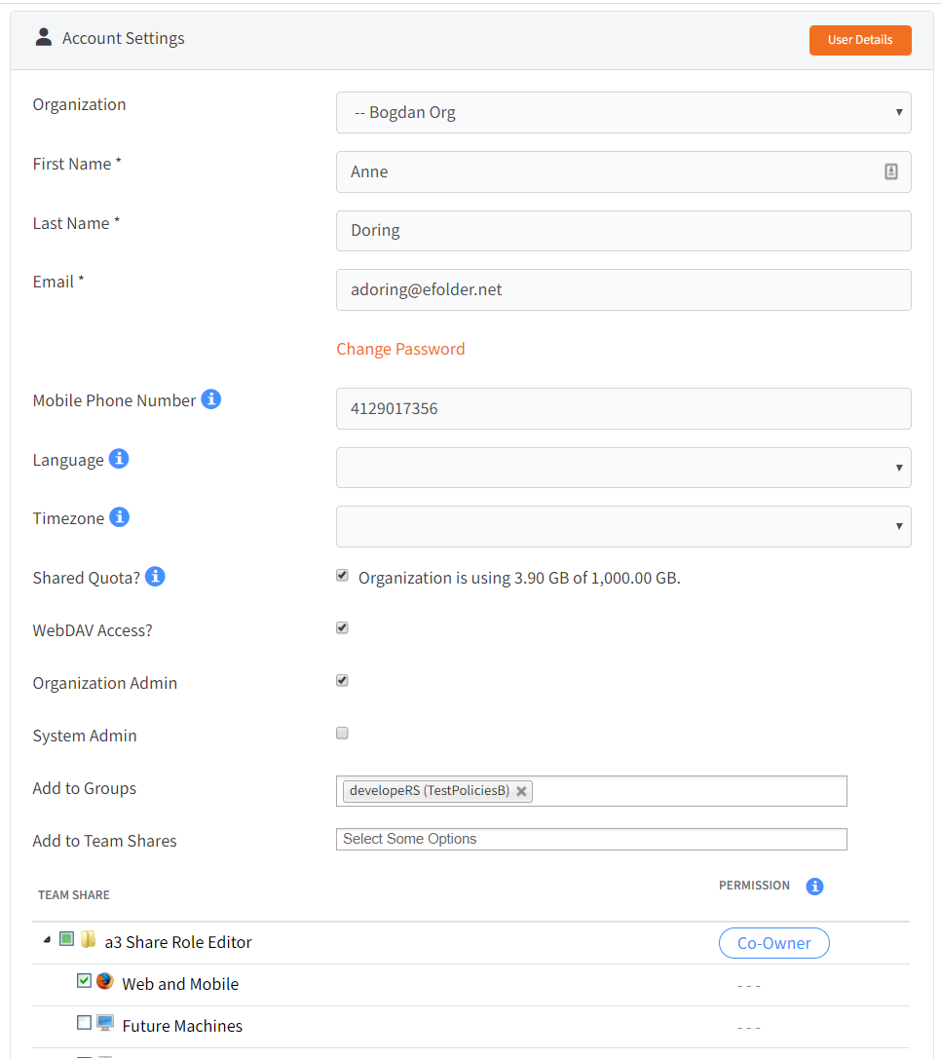Check the Future Machines share checkbox
The image size is (941, 1058).
(84, 1022)
